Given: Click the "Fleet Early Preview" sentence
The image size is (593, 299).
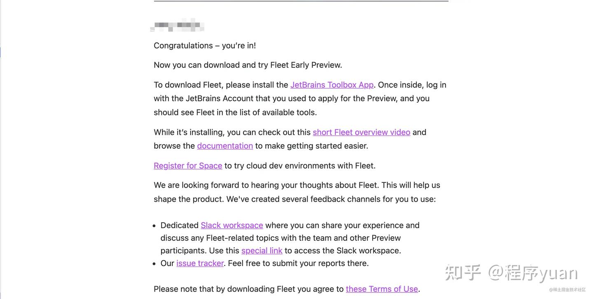Looking at the screenshot, I should click(247, 65).
